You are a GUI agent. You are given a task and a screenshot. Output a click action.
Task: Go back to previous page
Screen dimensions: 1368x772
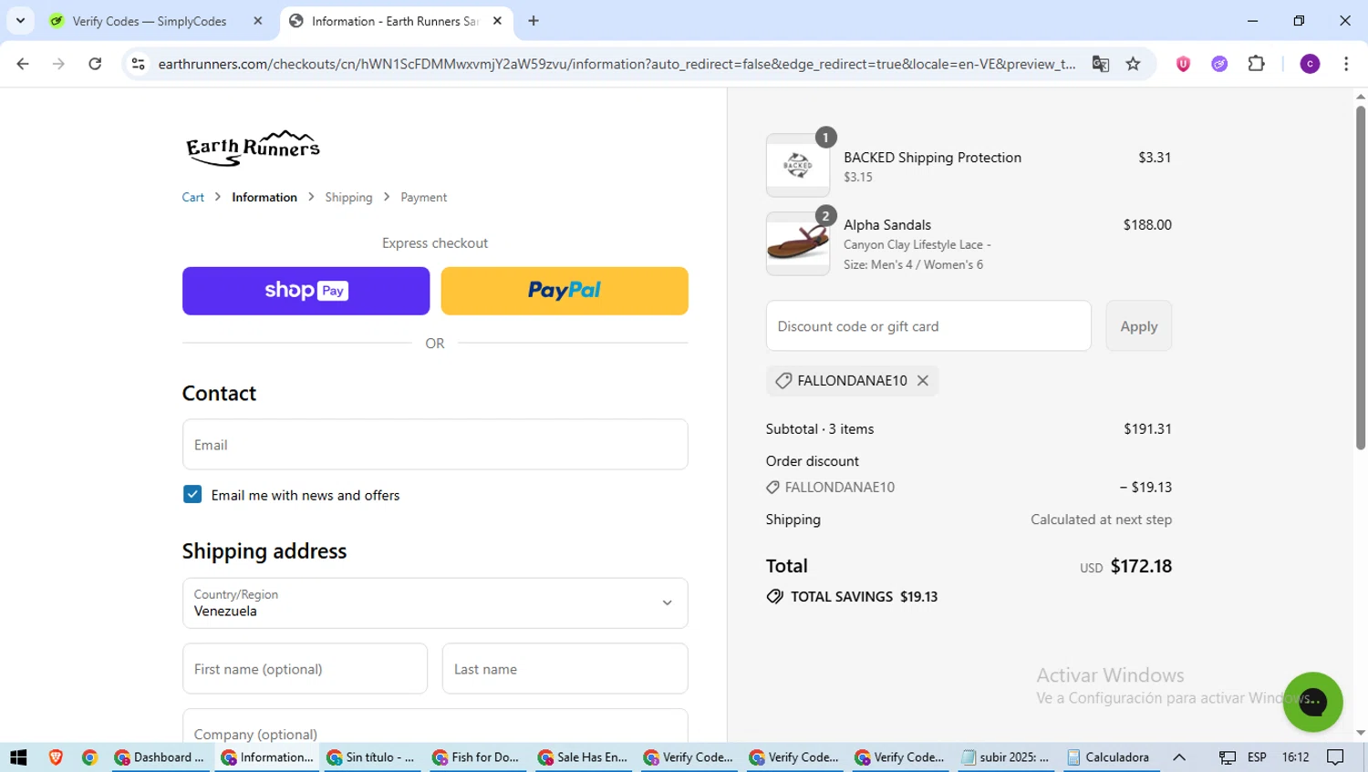pos(23,64)
